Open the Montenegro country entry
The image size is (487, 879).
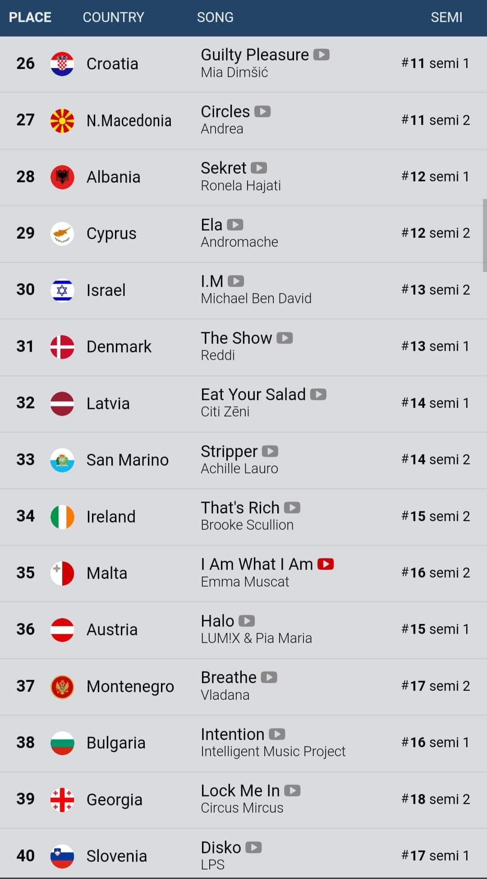[130, 686]
